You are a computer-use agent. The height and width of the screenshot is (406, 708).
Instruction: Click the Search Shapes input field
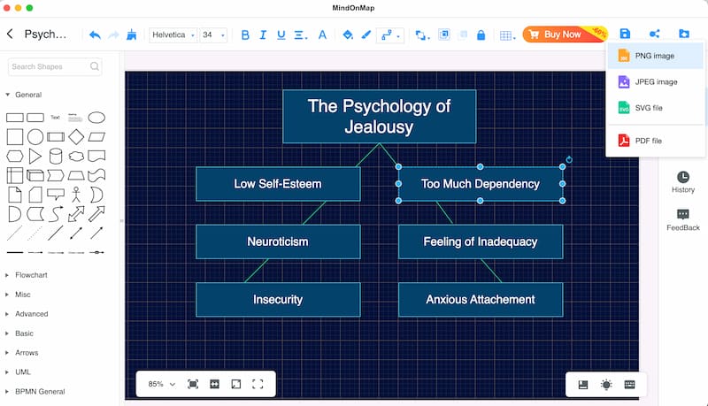pyautogui.click(x=50, y=66)
